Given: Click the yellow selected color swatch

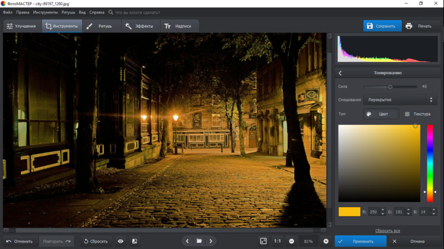Looking at the screenshot, I should tap(349, 211).
